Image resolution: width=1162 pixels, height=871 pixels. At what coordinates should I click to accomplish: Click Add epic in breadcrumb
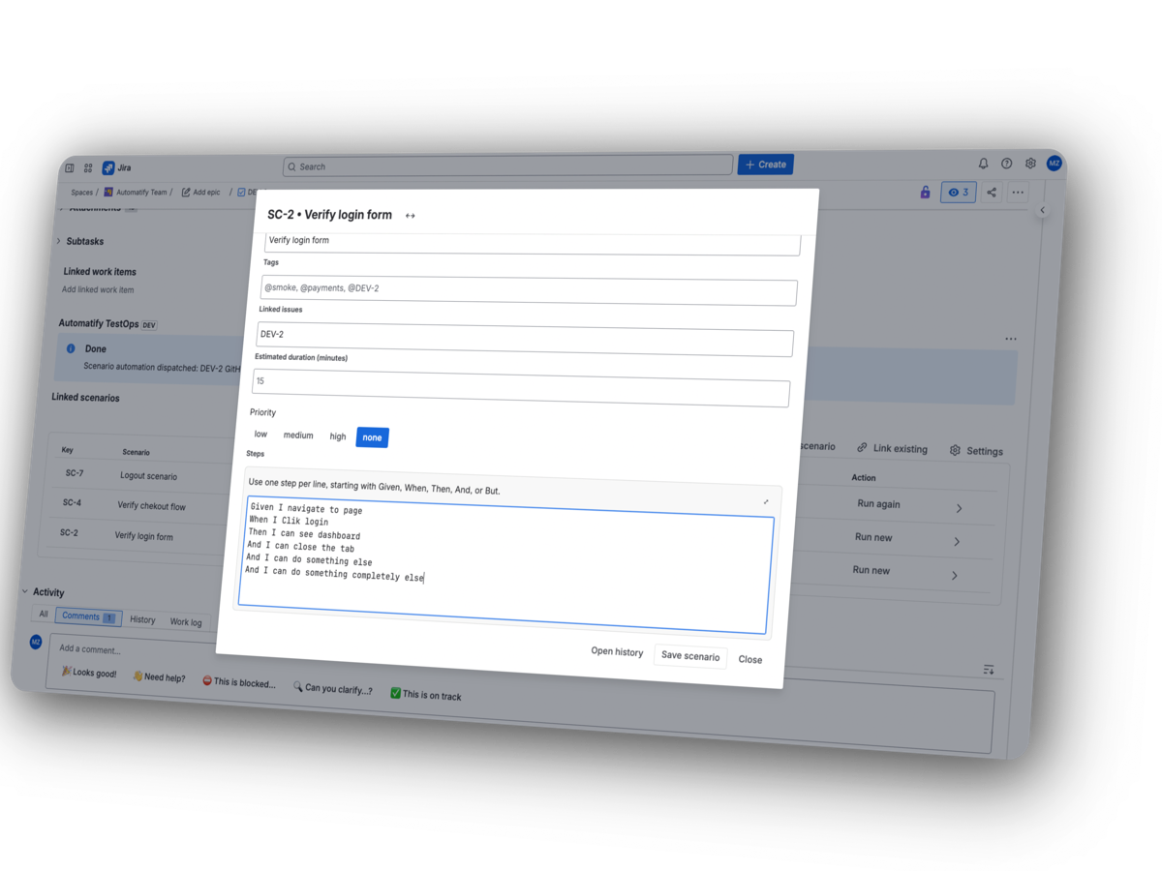201,193
